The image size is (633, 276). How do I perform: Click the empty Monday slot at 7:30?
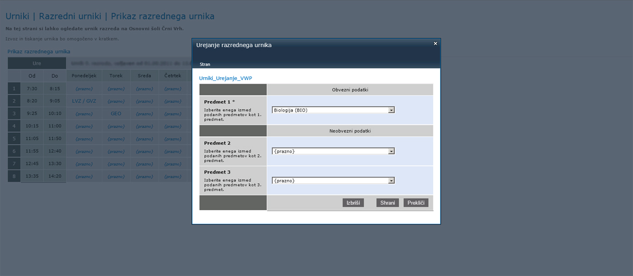[84, 88]
